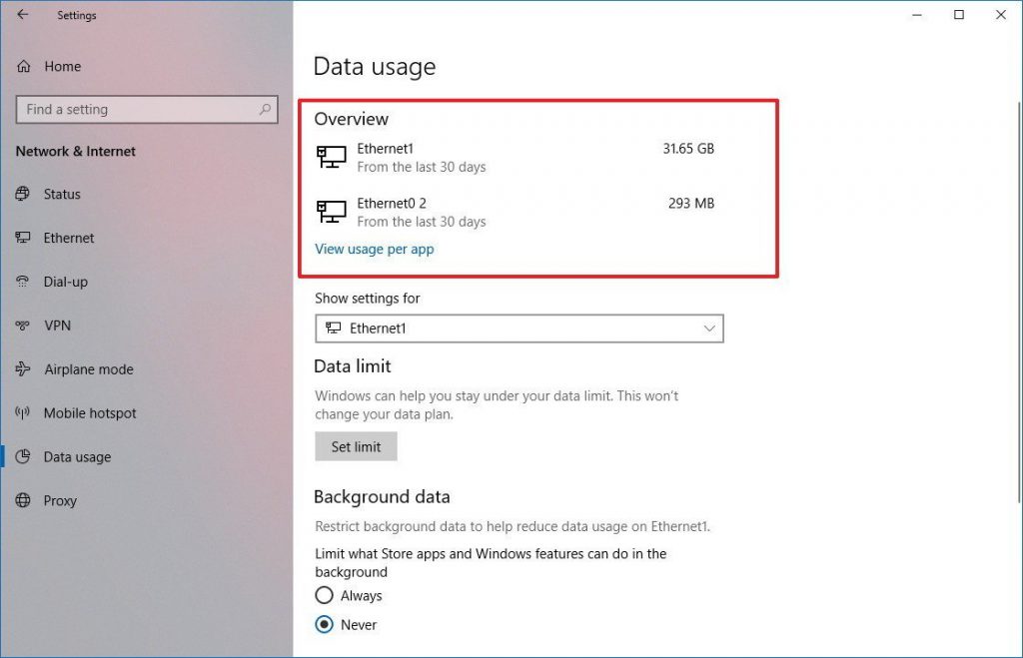Select the Never radio button
This screenshot has width=1023, height=658.
[x=324, y=624]
